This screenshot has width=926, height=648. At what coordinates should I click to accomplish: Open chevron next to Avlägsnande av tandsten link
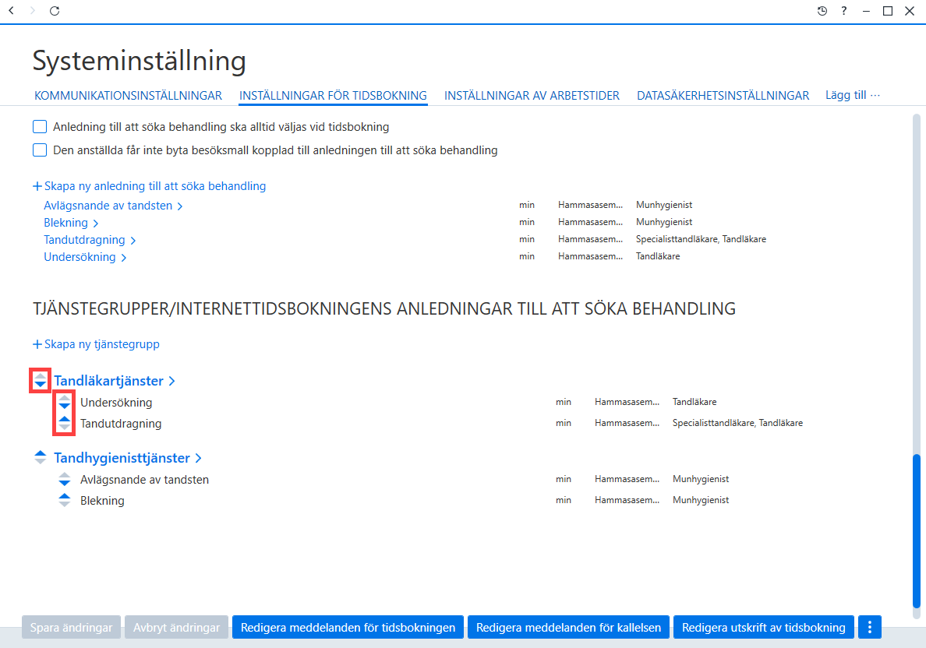[180, 206]
